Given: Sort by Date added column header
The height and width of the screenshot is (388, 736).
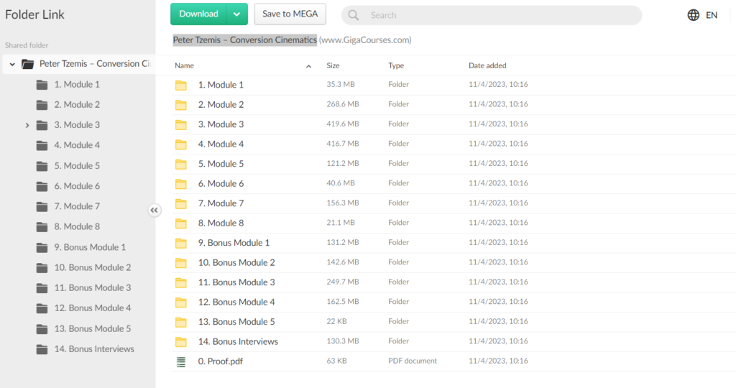Looking at the screenshot, I should (487, 65).
